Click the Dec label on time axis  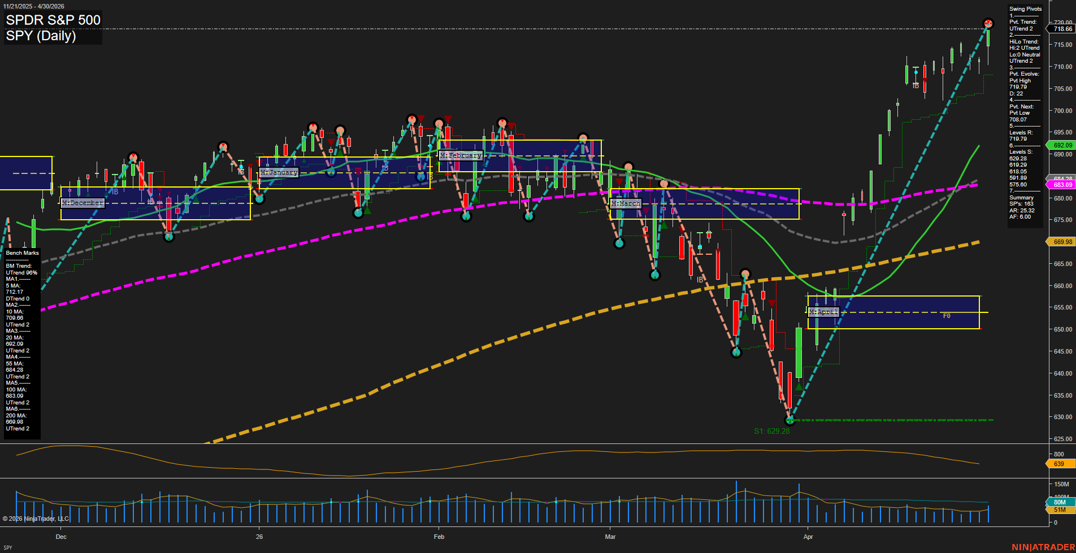pyautogui.click(x=61, y=537)
